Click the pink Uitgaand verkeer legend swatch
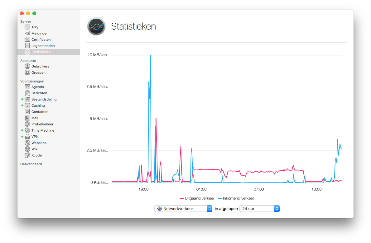The image size is (371, 243). (182, 199)
